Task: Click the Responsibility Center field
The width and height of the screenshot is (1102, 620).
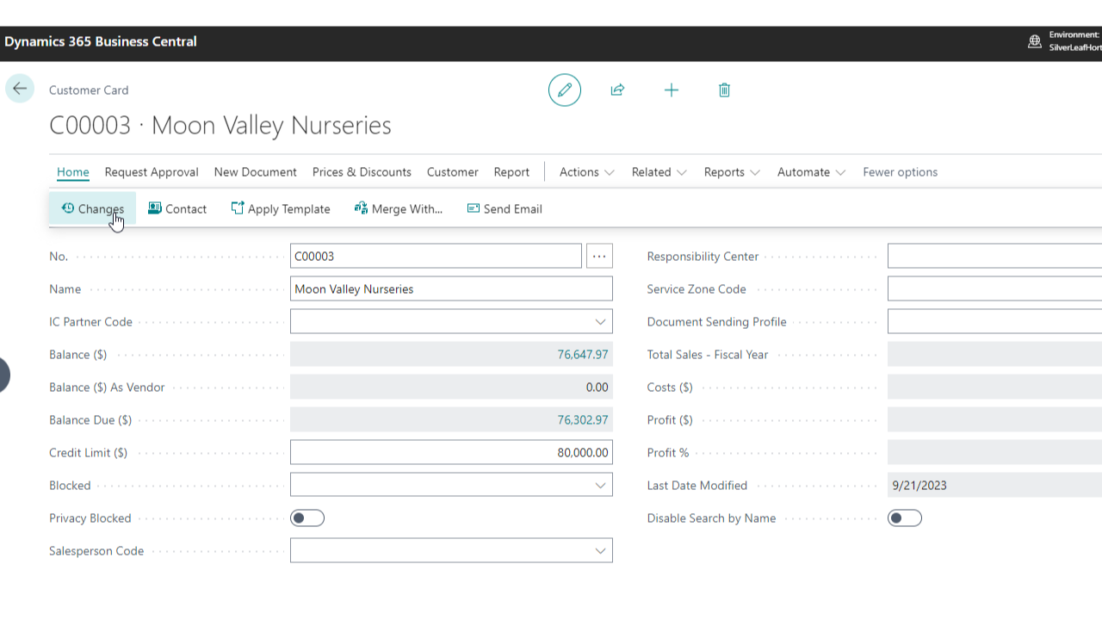Action: point(994,256)
